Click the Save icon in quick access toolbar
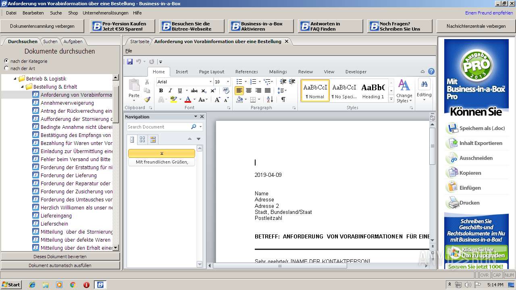This screenshot has height=290, width=516. [130, 62]
